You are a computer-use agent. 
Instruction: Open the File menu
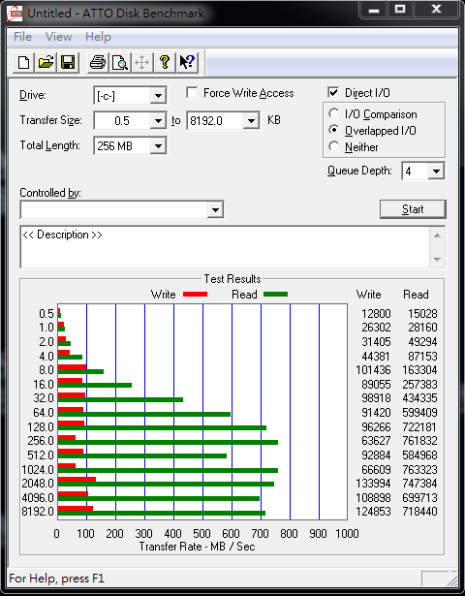point(22,37)
